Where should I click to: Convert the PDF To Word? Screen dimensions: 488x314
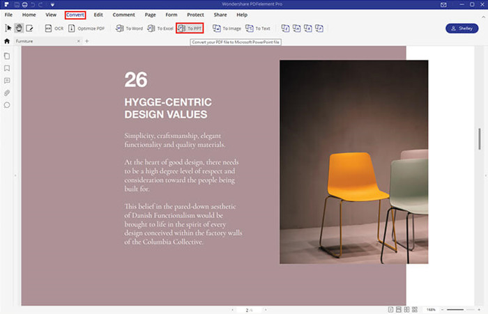(x=129, y=29)
